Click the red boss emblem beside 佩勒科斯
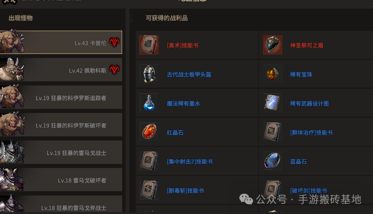The height and width of the screenshot is (214, 373). pyautogui.click(x=114, y=70)
